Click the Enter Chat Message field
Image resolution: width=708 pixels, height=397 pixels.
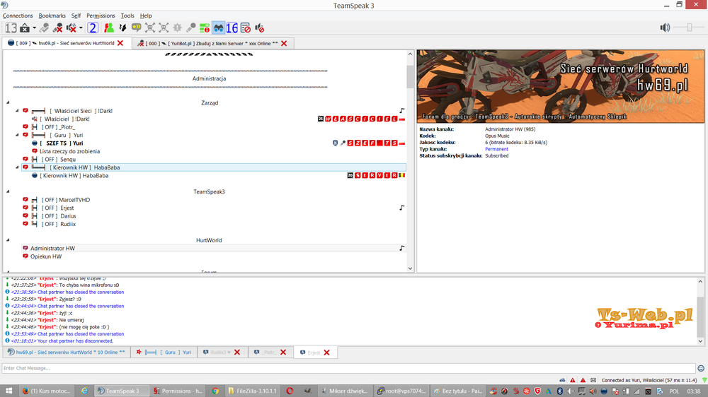(x=348, y=368)
